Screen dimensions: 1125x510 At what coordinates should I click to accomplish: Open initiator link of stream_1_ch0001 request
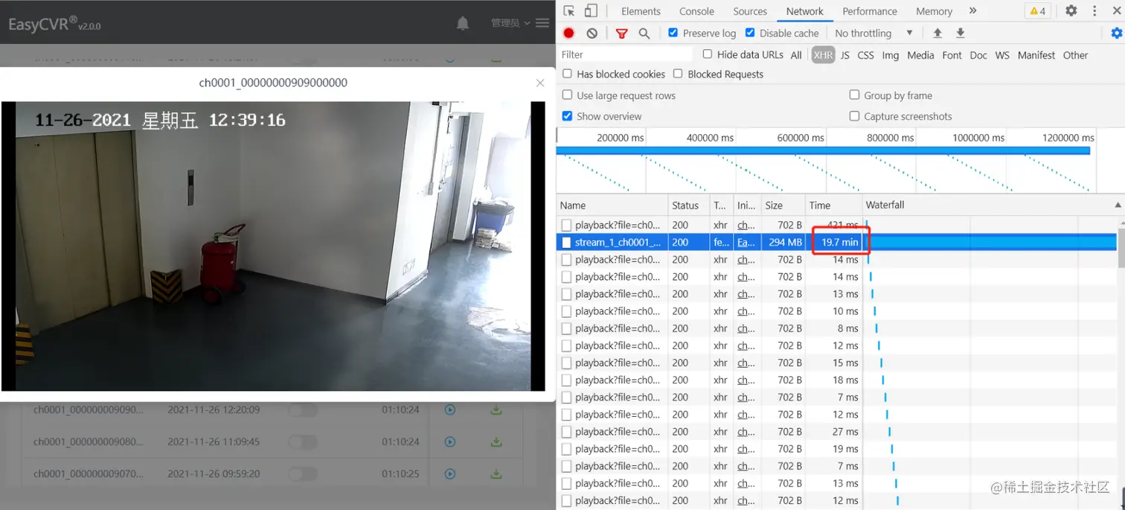(746, 242)
